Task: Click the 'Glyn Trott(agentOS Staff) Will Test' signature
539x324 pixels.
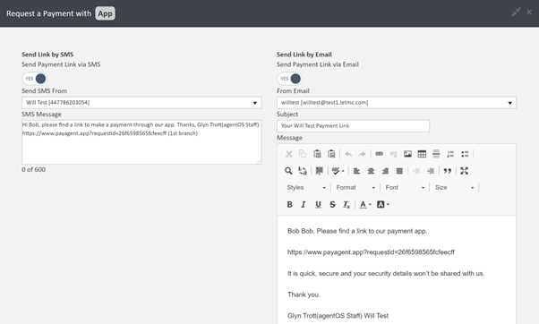Action: click(x=338, y=316)
